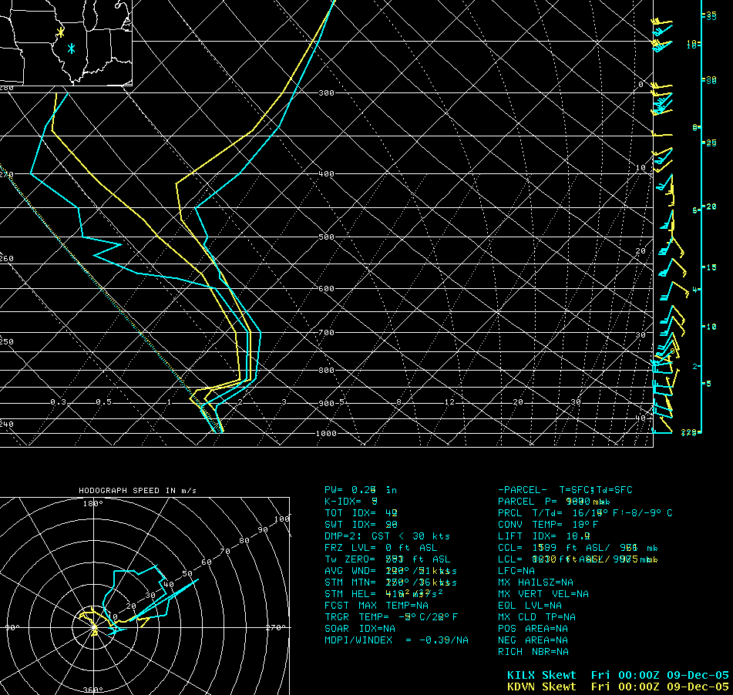Screen dimensions: 733x695
Task: Click the K-IDX index value
Action: [351, 501]
